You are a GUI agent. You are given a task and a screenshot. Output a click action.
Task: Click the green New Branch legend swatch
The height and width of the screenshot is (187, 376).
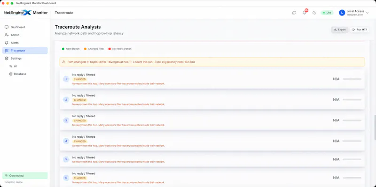click(63, 49)
